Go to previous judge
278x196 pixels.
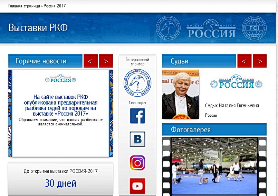(244, 61)
